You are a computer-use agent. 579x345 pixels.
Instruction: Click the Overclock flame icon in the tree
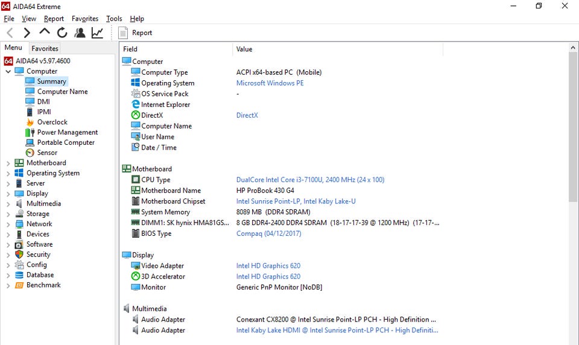click(30, 122)
